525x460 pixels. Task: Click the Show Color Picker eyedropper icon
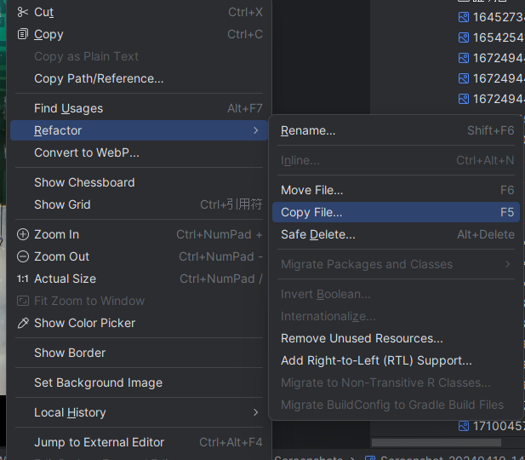[x=23, y=323]
